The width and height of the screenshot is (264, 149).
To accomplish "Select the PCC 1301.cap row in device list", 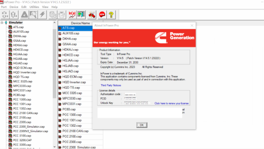I will coord(75,120).
